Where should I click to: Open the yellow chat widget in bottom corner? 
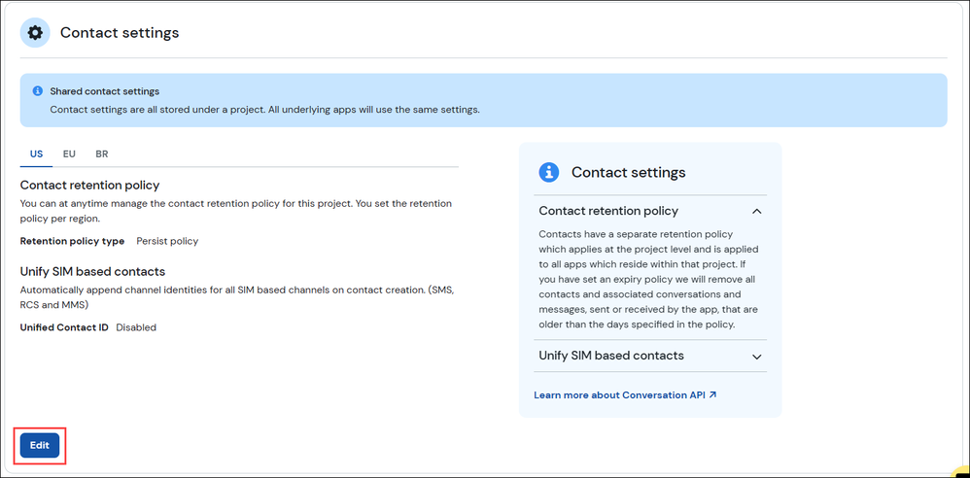click(962, 471)
